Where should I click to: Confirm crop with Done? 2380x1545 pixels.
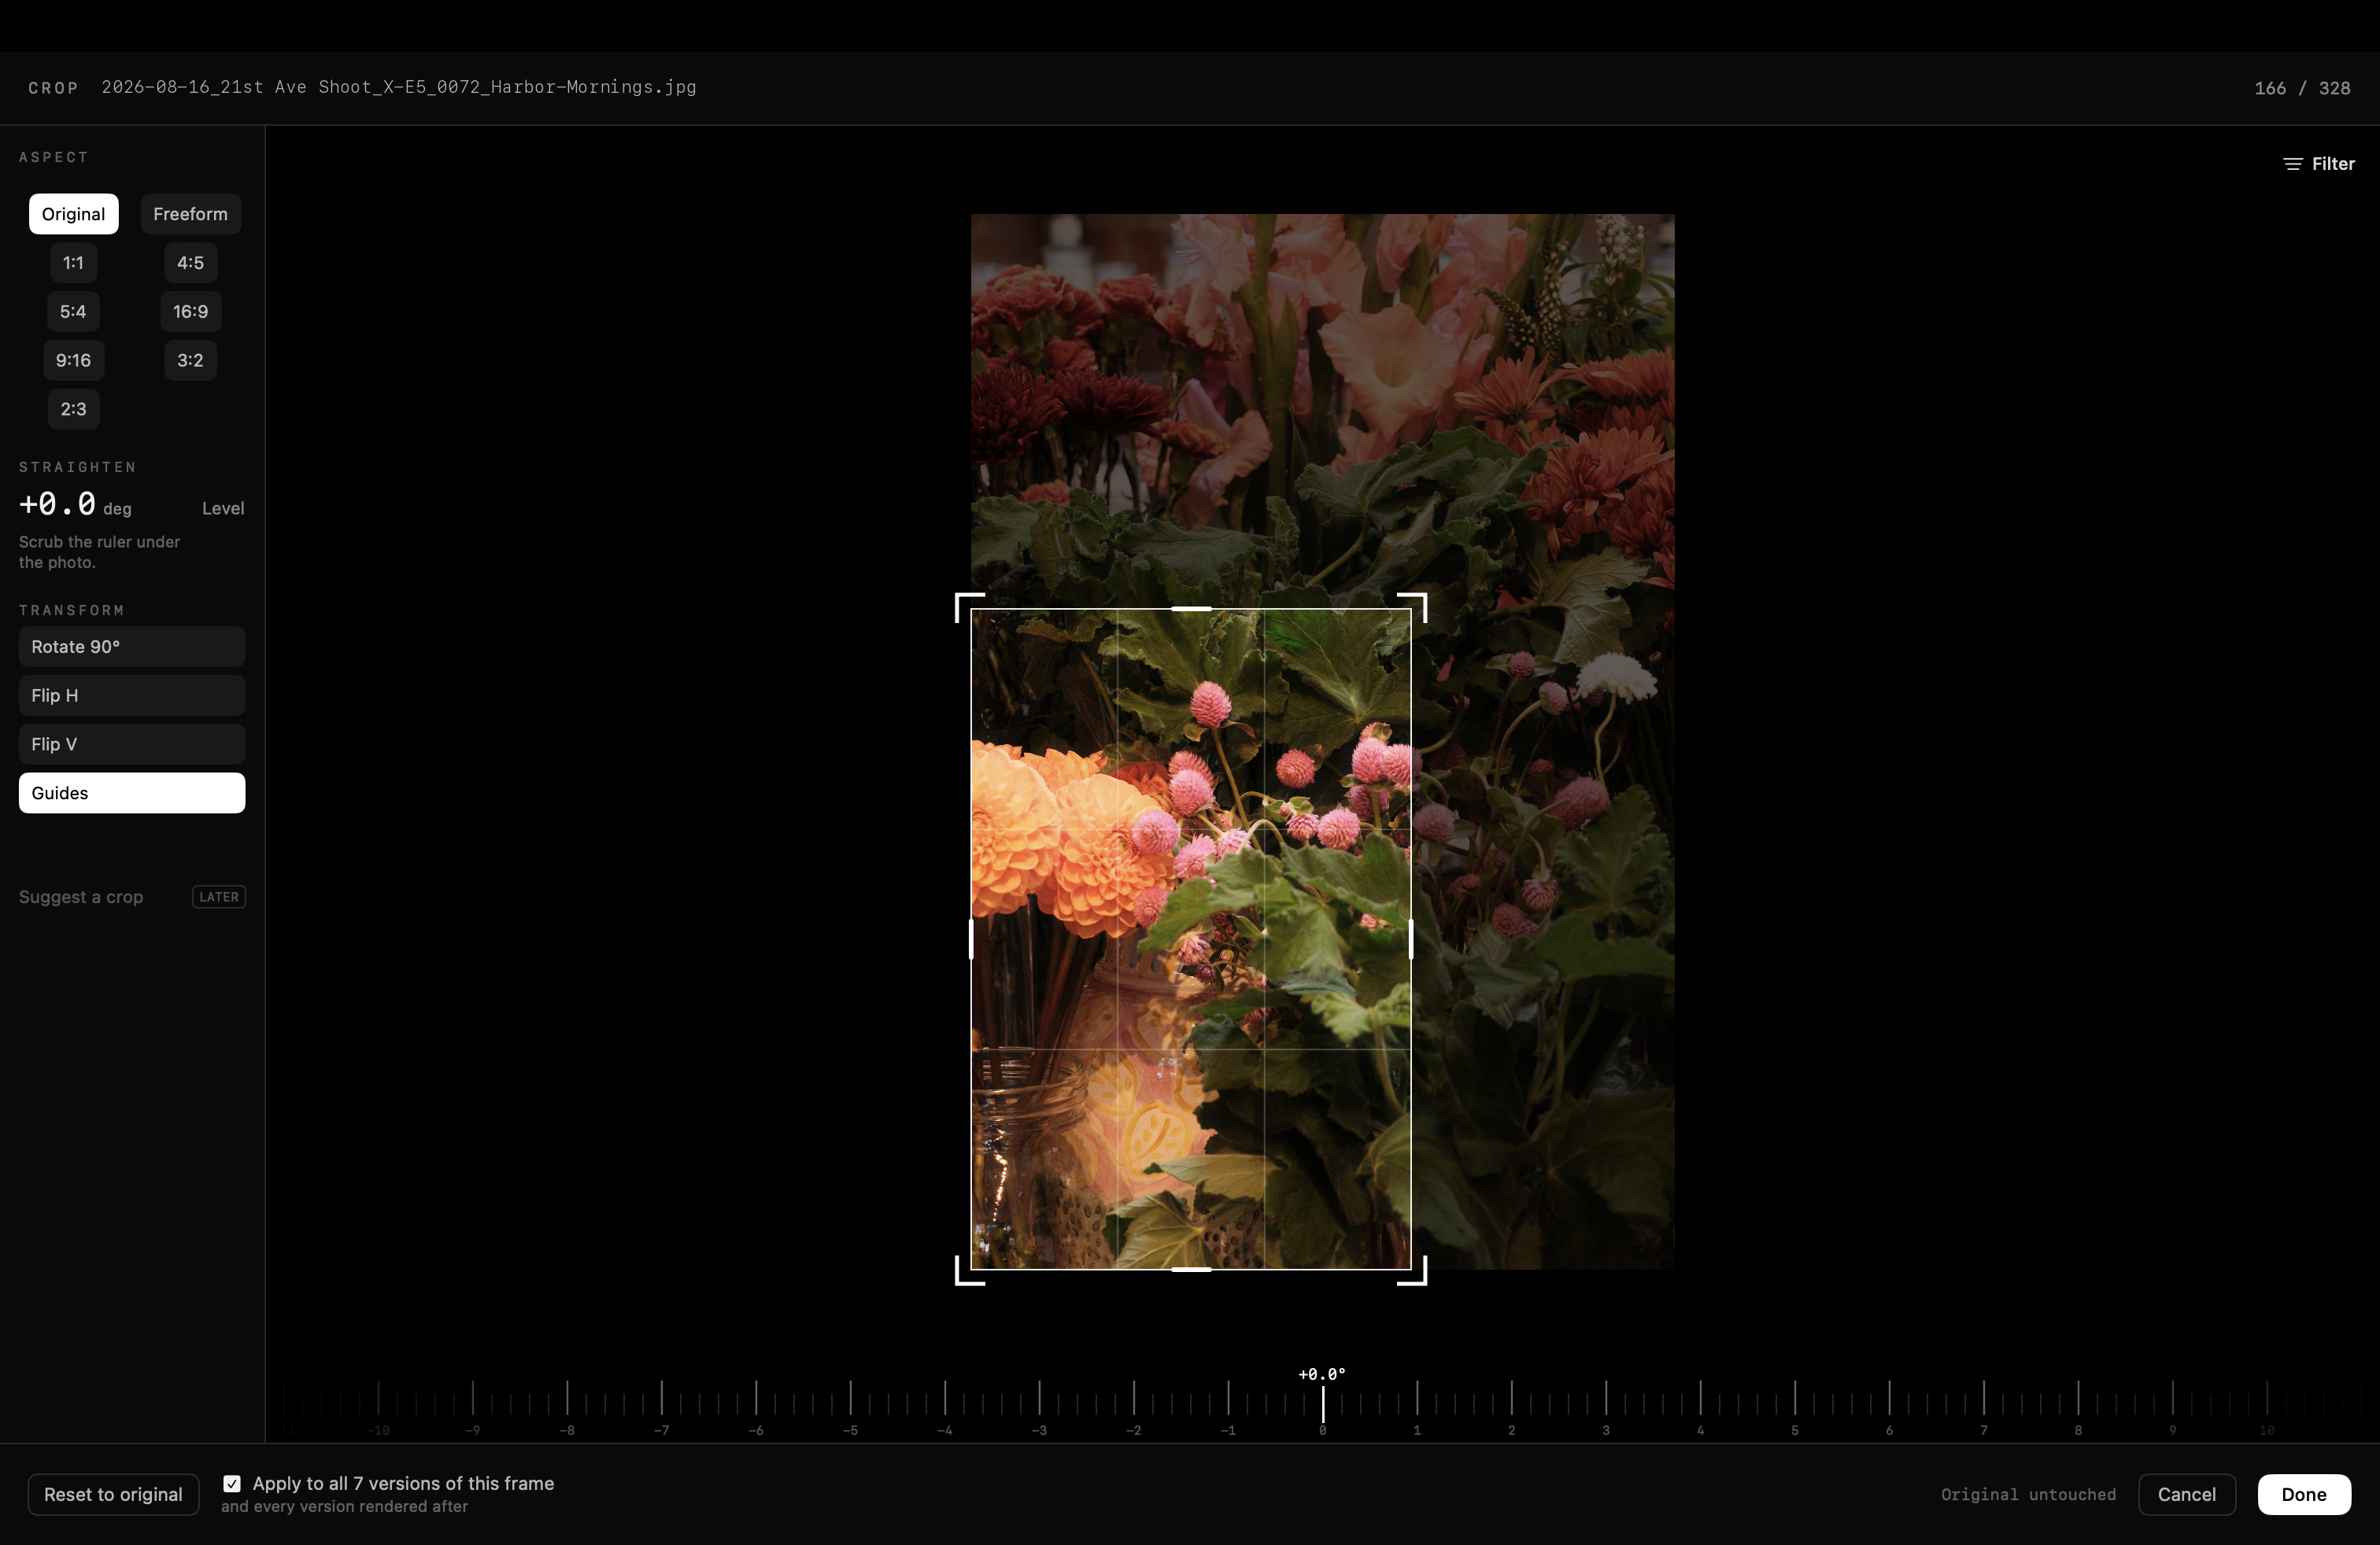coord(2303,1494)
